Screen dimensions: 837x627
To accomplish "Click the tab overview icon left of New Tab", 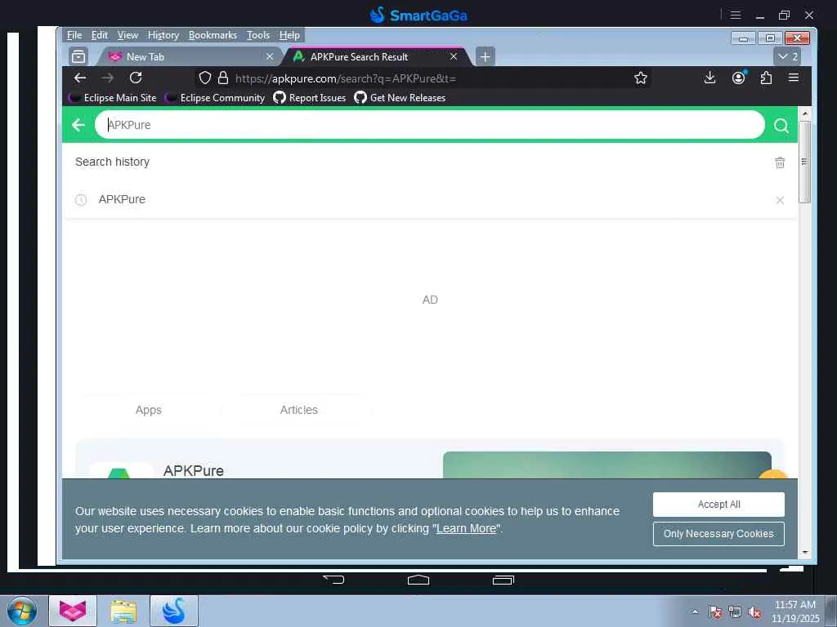I will click(x=78, y=56).
